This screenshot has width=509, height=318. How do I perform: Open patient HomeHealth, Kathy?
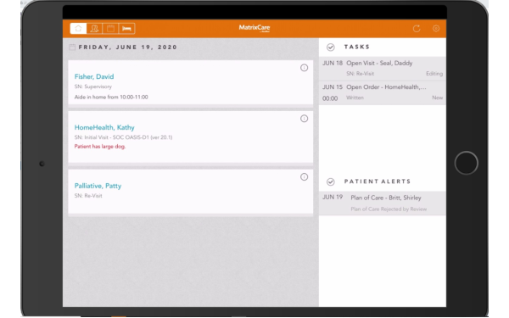pos(104,127)
